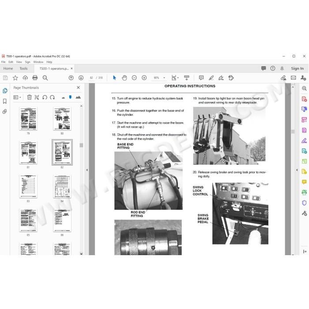This screenshot has height=309, width=309.
Task: Delete selected page thumbnail with trash icon
Action: click(x=30, y=97)
